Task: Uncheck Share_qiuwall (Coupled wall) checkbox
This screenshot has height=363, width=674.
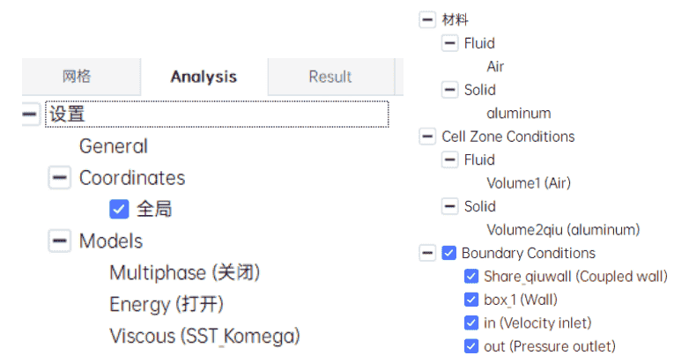Action: (x=471, y=276)
